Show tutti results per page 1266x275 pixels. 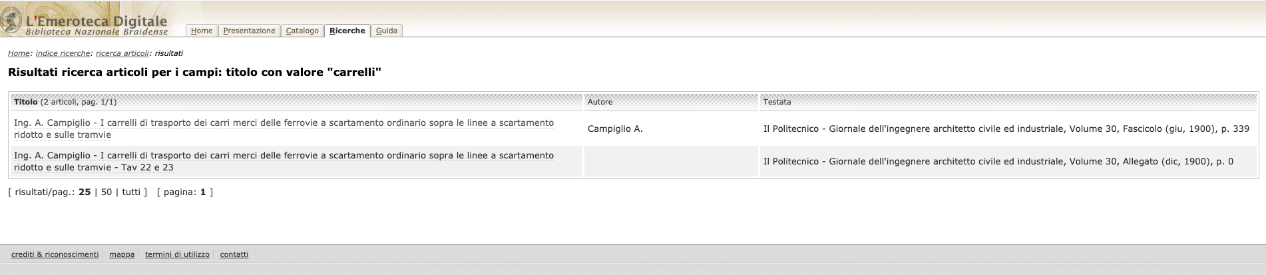pos(131,192)
